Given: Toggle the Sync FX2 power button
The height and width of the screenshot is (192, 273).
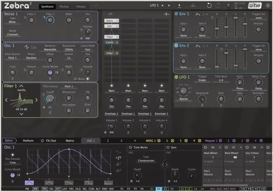Looking at the screenshot, I should pos(168,147).
